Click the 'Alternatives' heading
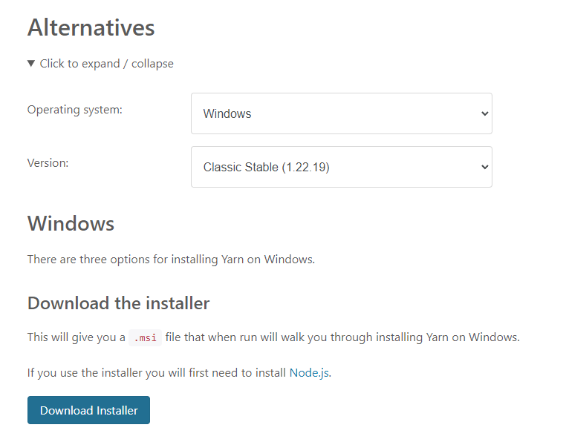The width and height of the screenshot is (566, 439). coord(91,27)
